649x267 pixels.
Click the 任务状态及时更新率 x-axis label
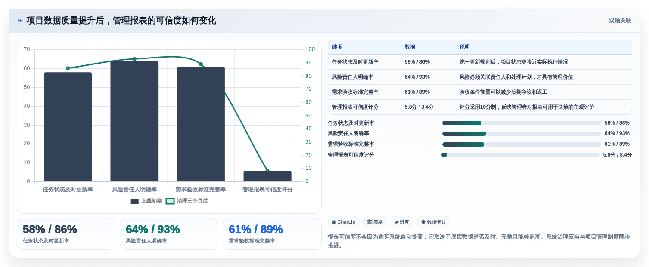click(68, 189)
